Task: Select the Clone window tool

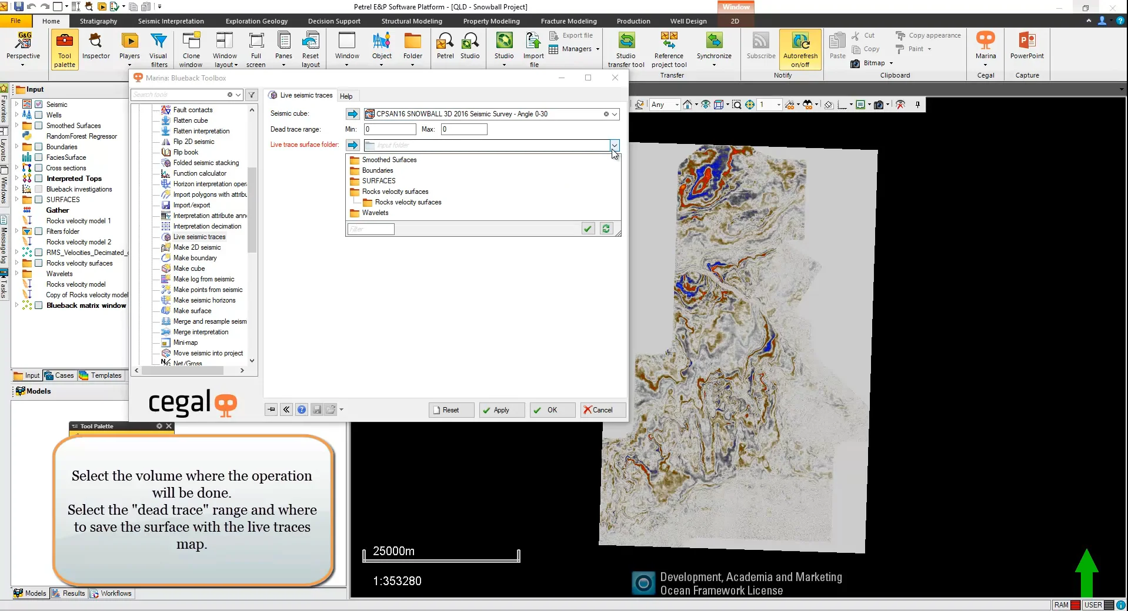Action: 191,48
